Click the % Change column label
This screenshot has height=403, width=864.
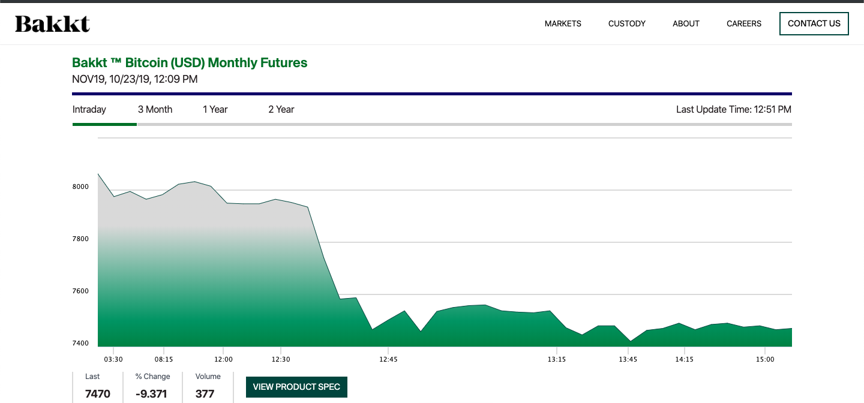point(153,377)
